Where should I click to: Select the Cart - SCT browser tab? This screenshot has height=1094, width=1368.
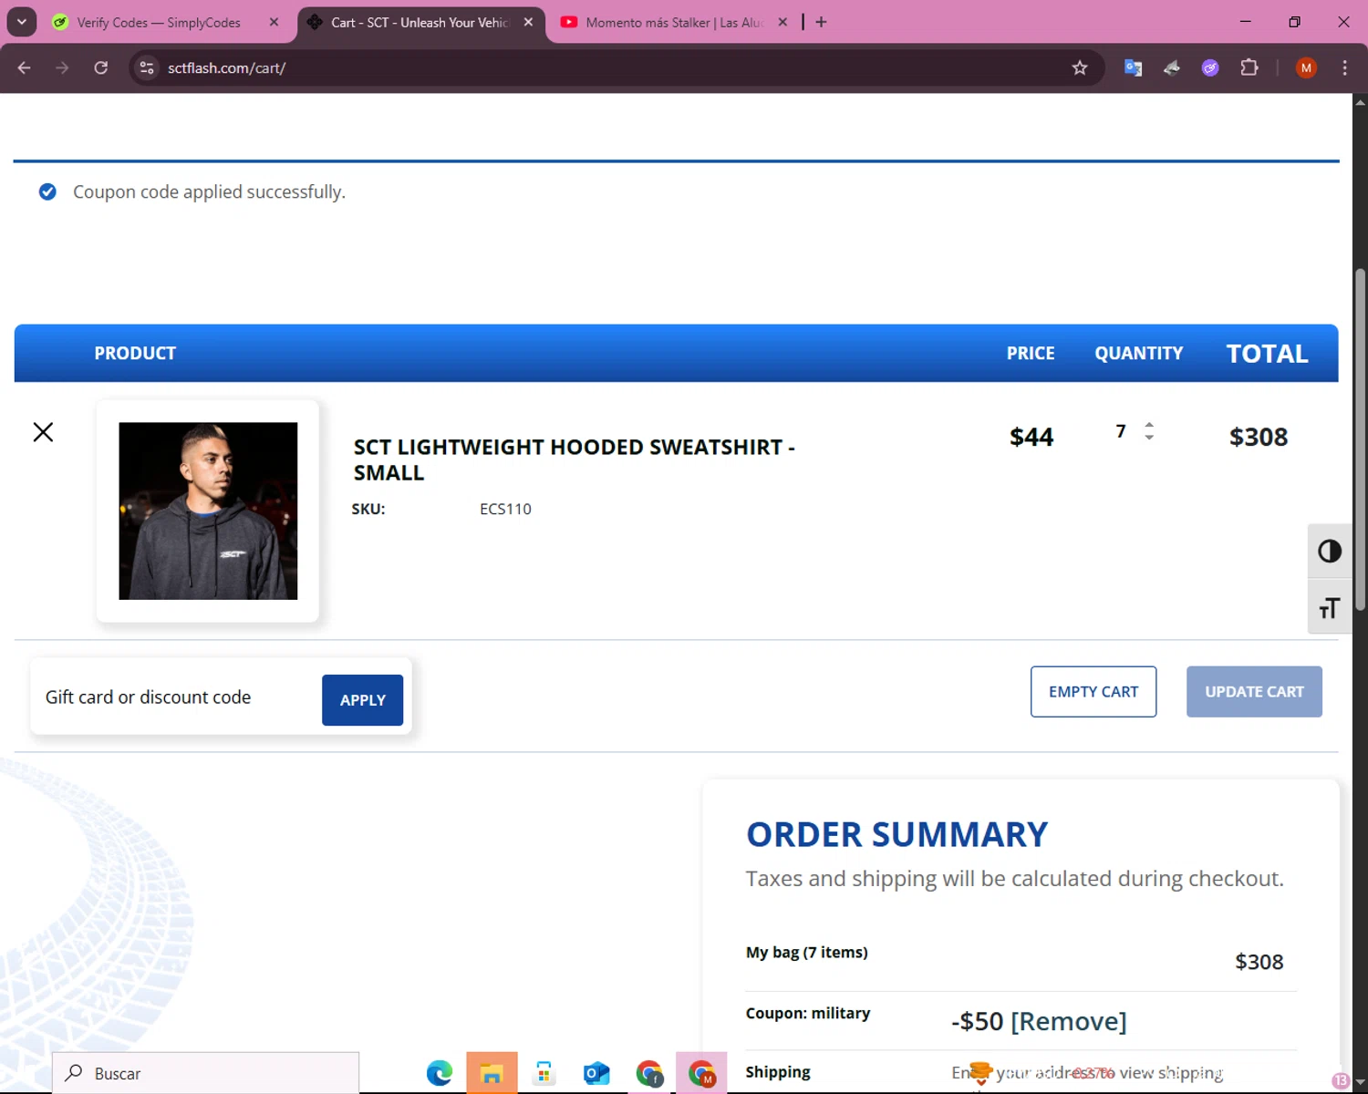pos(419,22)
